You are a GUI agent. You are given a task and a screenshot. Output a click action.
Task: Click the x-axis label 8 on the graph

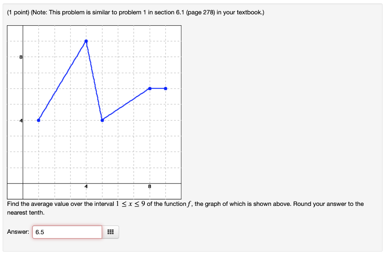[150, 186]
